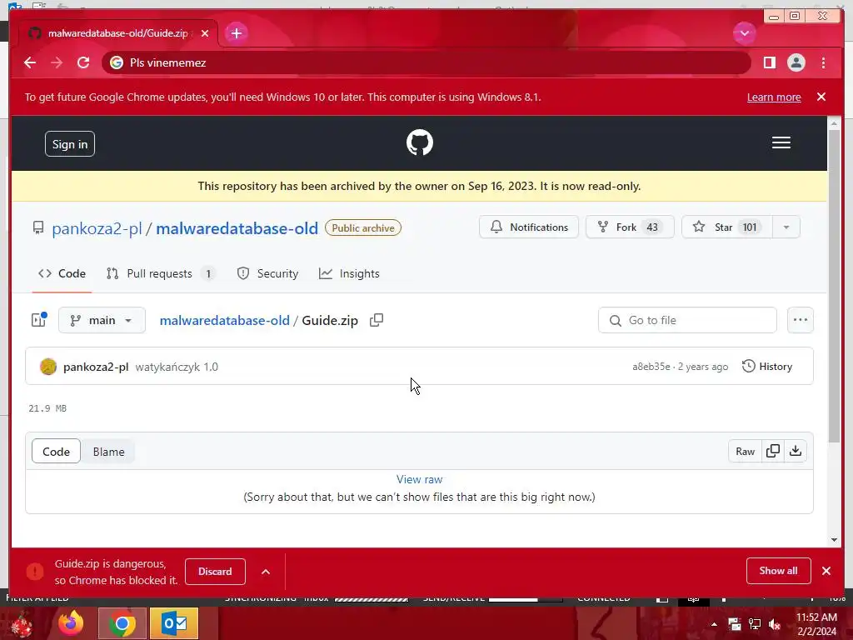Open the GitHub hamburger menu
The image size is (853, 640).
[781, 142]
